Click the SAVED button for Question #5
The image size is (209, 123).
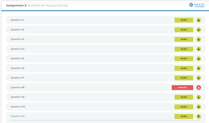[184, 59]
